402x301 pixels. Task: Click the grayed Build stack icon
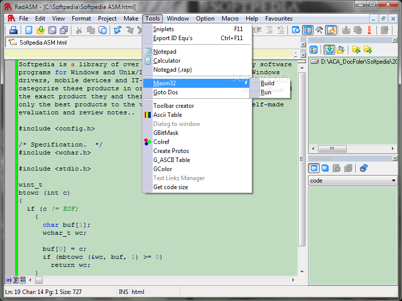coord(358,30)
